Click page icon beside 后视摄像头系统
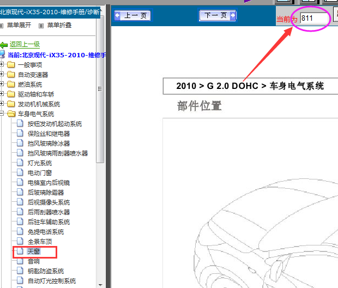This screenshot has height=288, width=338. (x=20, y=202)
